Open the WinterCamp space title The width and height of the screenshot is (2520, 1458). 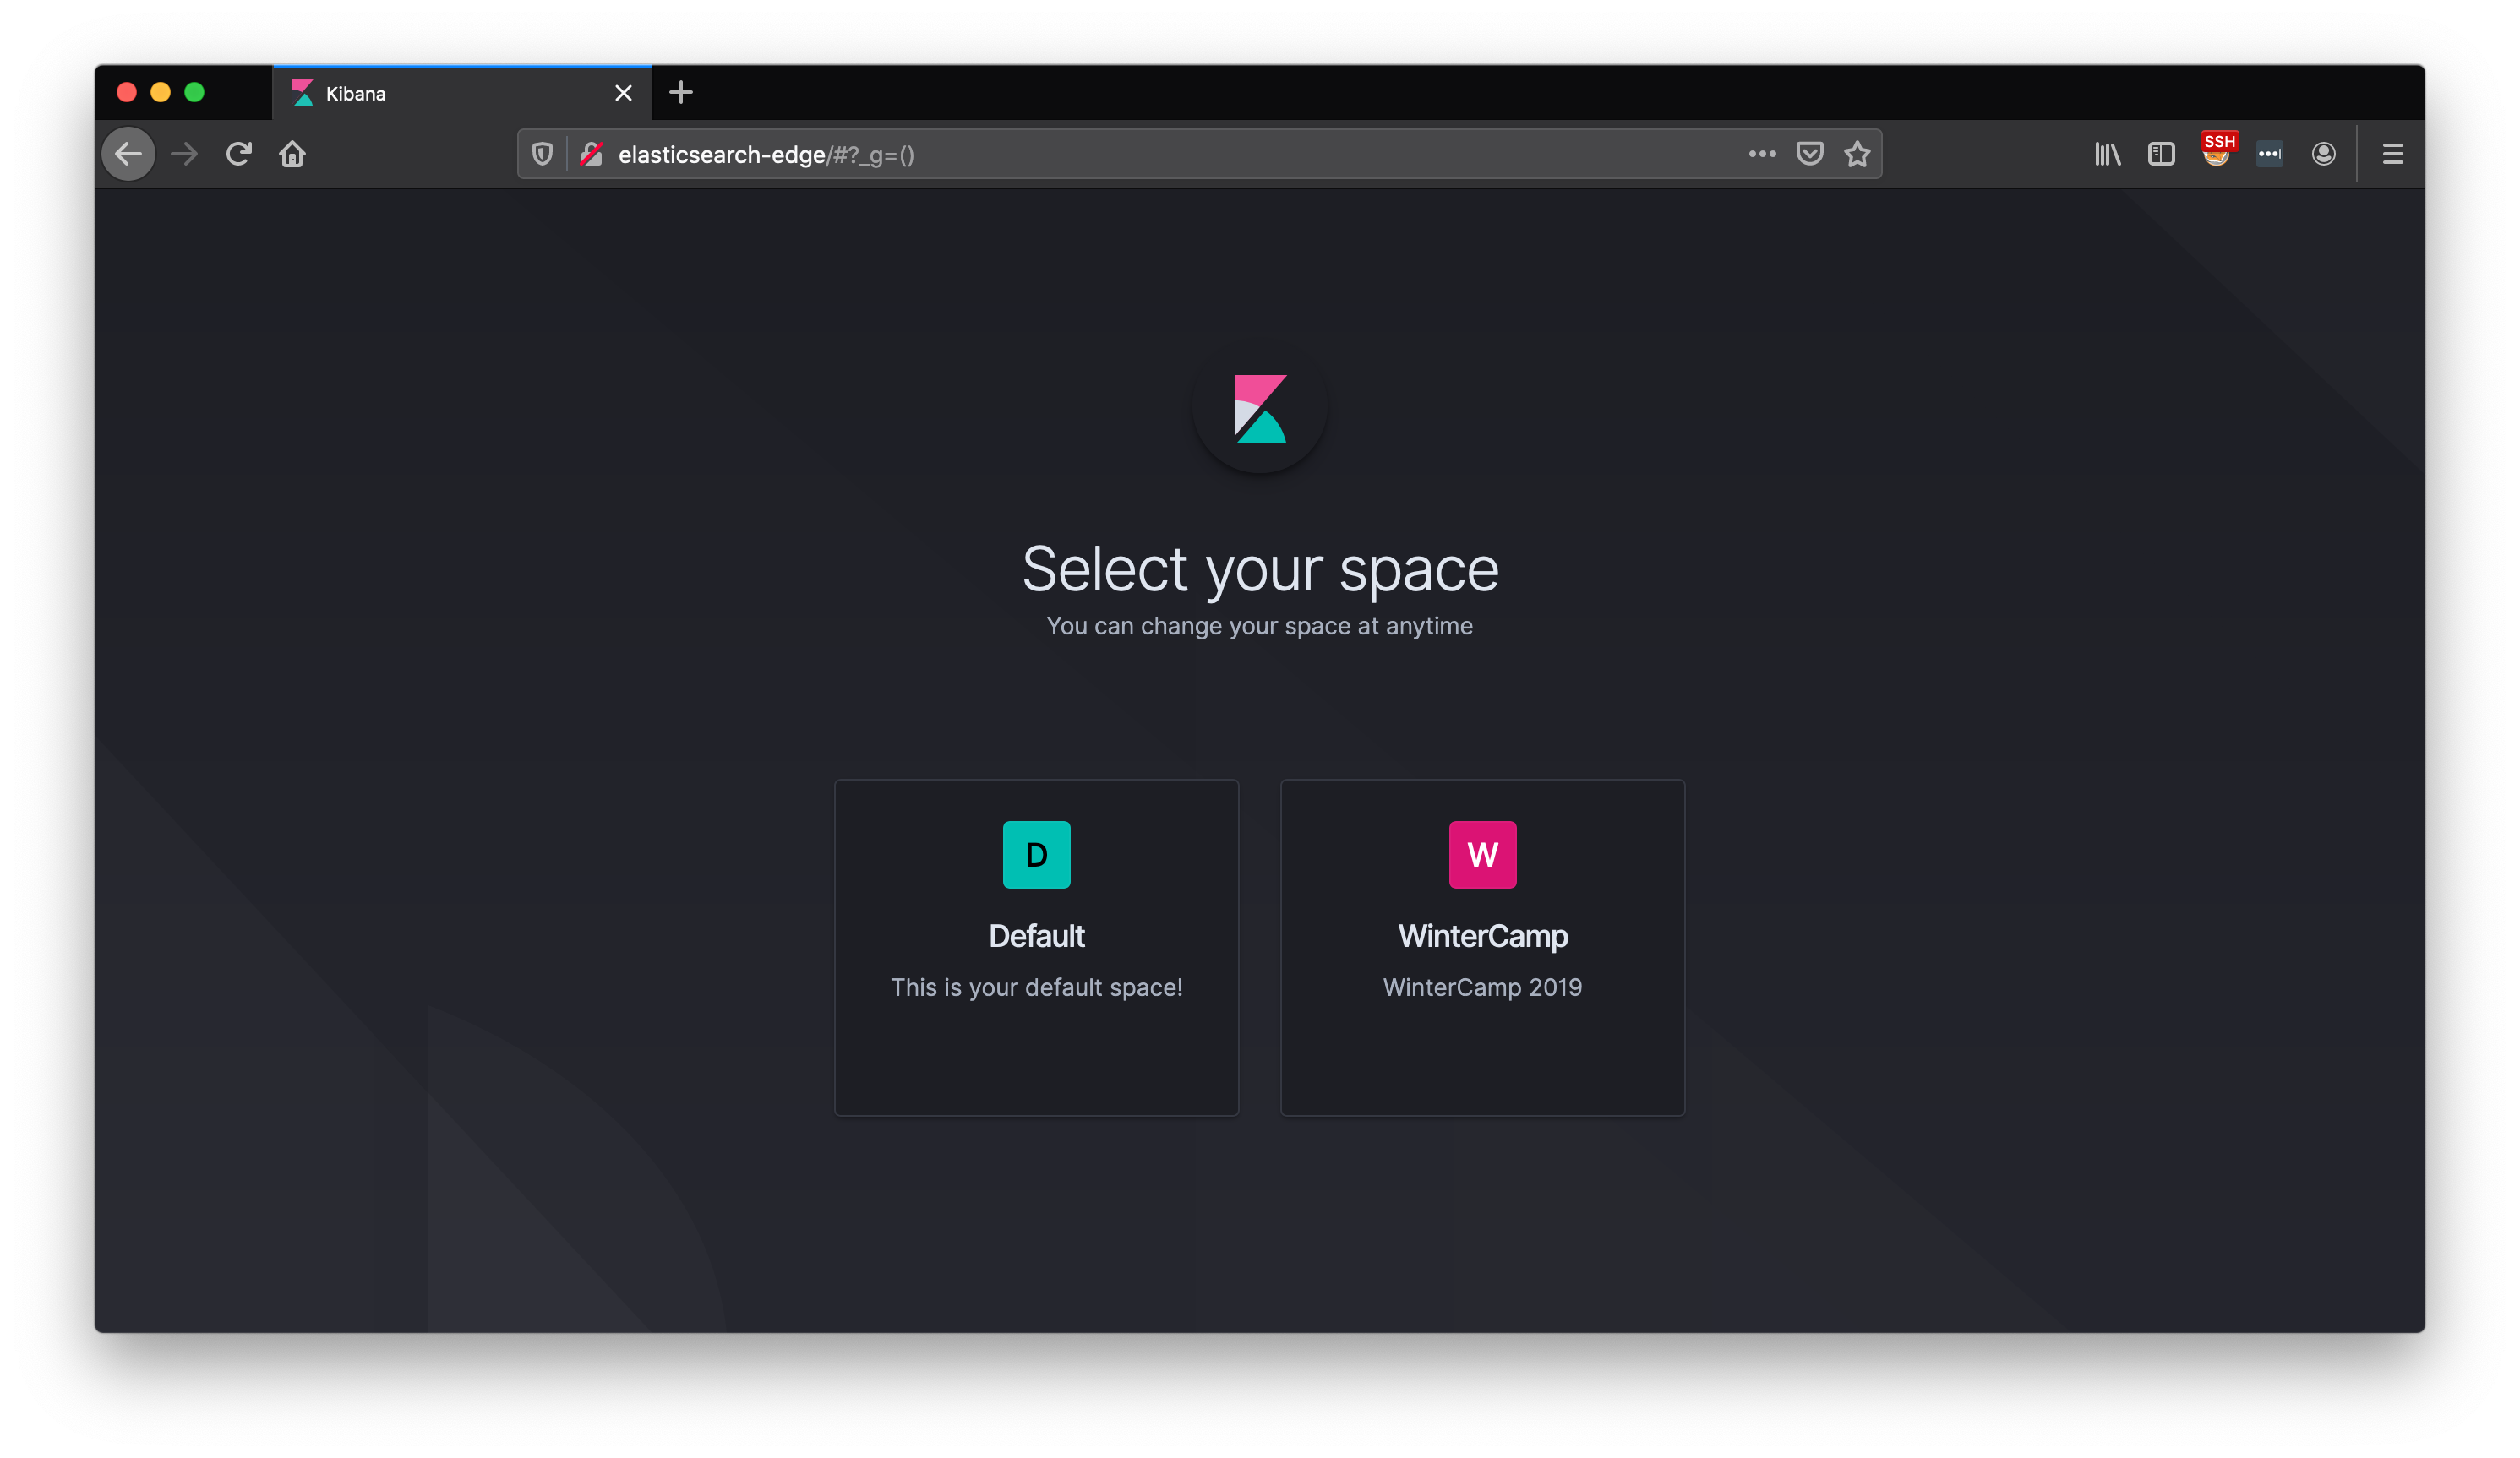pos(1482,936)
